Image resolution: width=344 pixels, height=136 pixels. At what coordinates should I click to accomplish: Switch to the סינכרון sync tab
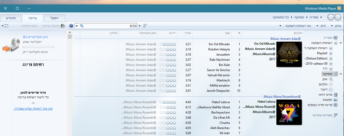click(x=11, y=18)
